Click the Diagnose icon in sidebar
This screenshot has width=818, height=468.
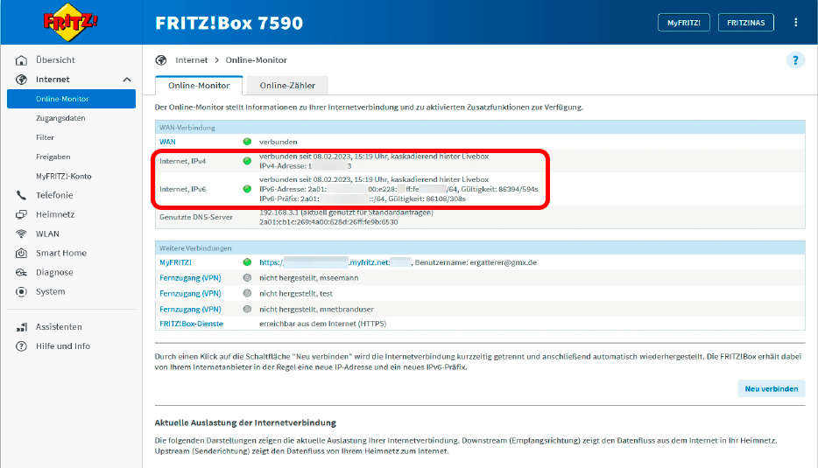(x=22, y=272)
